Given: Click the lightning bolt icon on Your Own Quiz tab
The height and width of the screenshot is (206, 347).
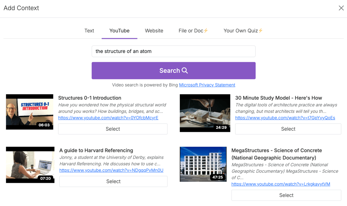Looking at the screenshot, I should [x=261, y=31].
